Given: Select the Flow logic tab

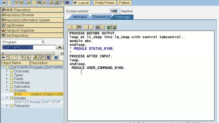Looking at the screenshot, I should pyautogui.click(x=123, y=17).
